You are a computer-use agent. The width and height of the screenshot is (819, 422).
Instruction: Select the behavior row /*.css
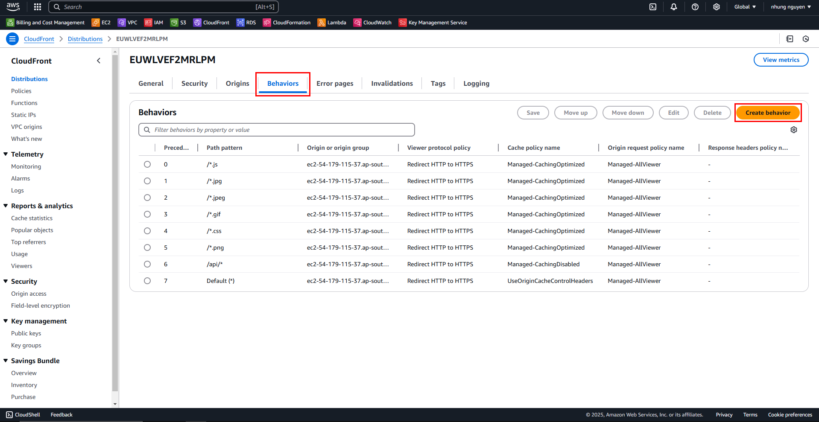pyautogui.click(x=147, y=231)
